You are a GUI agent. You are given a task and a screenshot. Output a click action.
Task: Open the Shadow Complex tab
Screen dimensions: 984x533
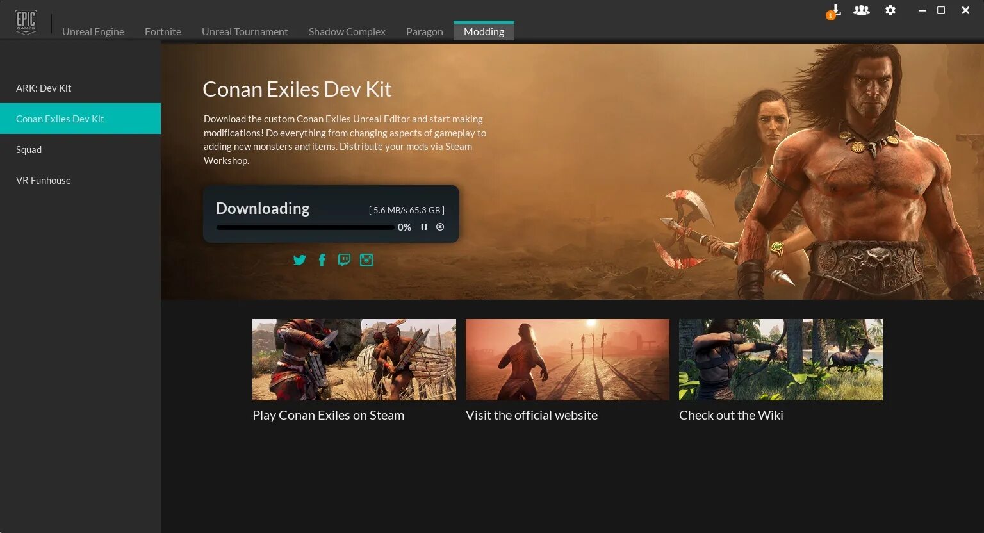(x=347, y=31)
